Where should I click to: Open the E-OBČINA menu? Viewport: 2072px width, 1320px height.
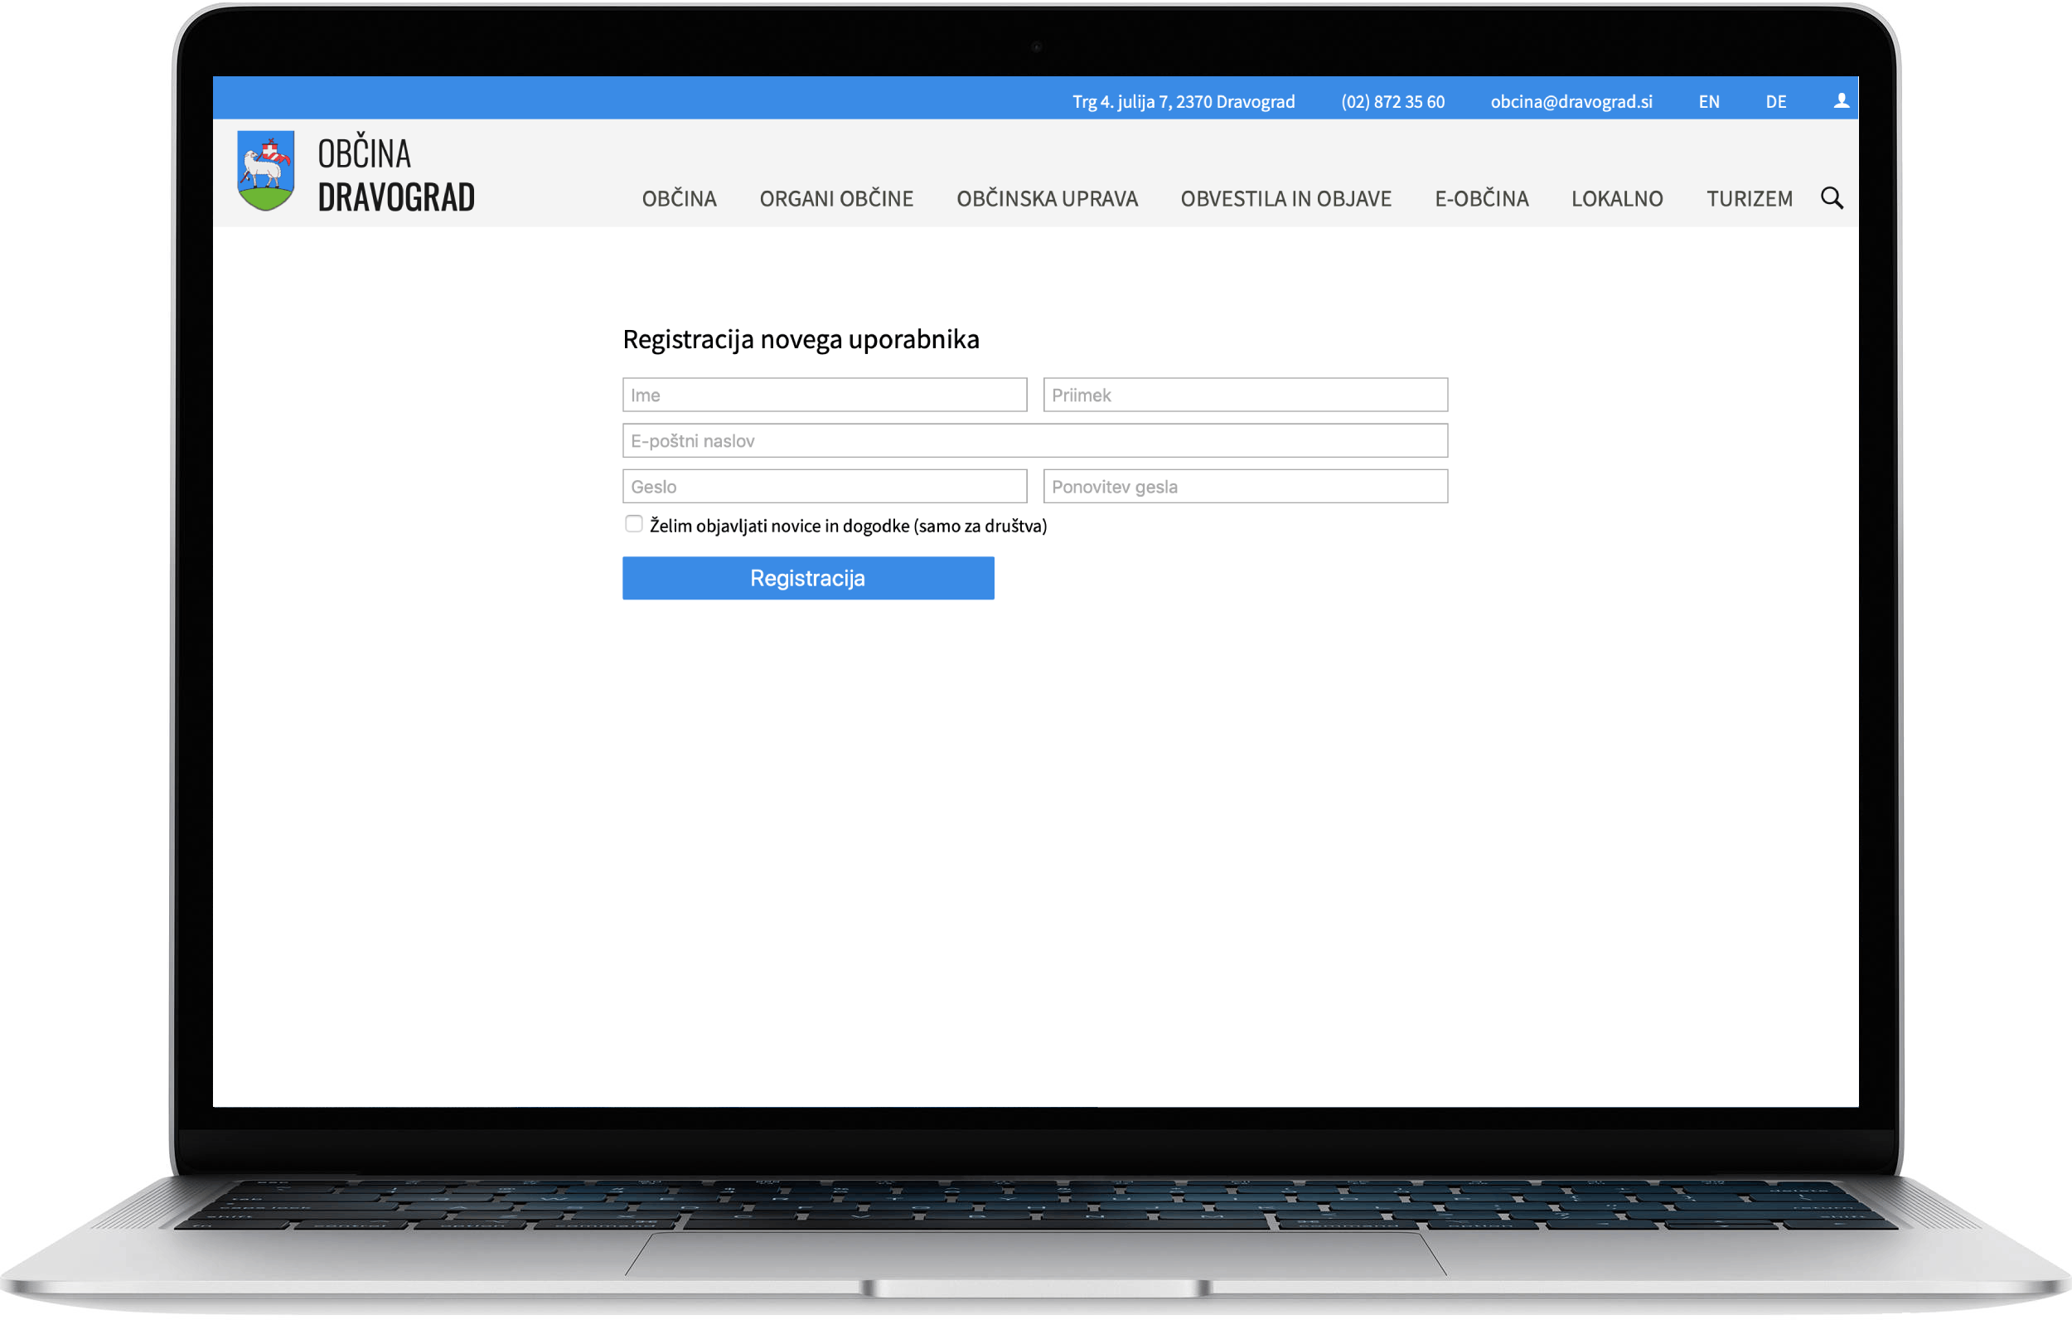coord(1481,199)
